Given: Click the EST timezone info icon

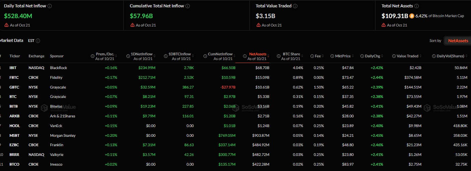Looking at the screenshot, I should point(38,41).
